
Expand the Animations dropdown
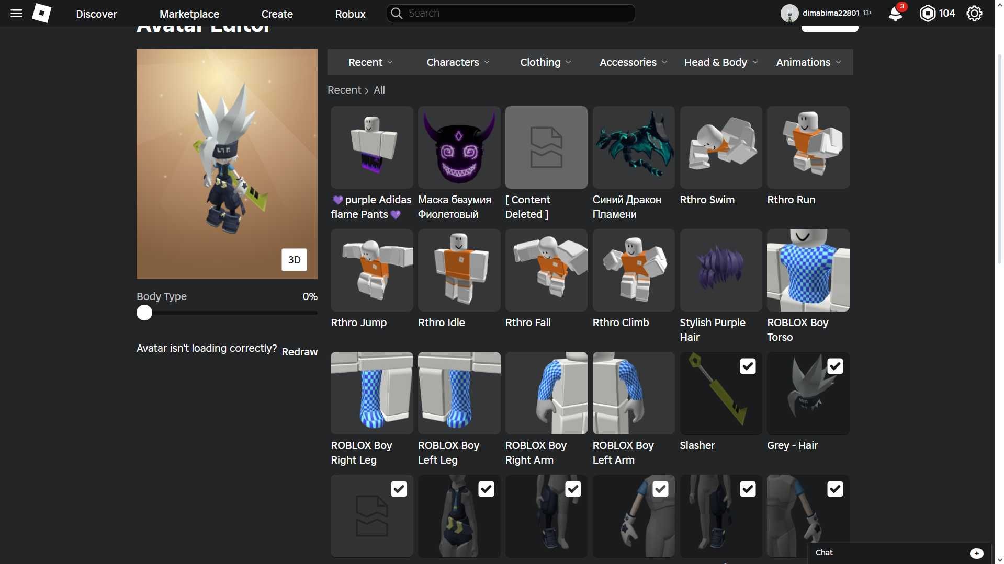click(808, 62)
